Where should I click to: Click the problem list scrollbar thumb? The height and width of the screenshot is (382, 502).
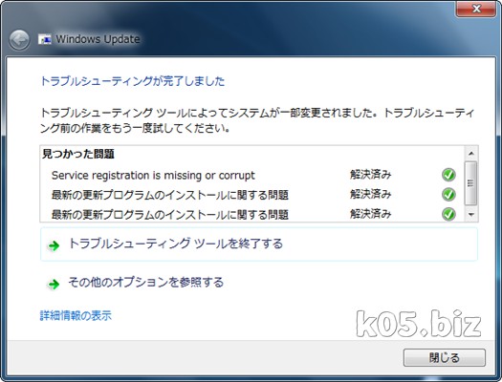(471, 183)
